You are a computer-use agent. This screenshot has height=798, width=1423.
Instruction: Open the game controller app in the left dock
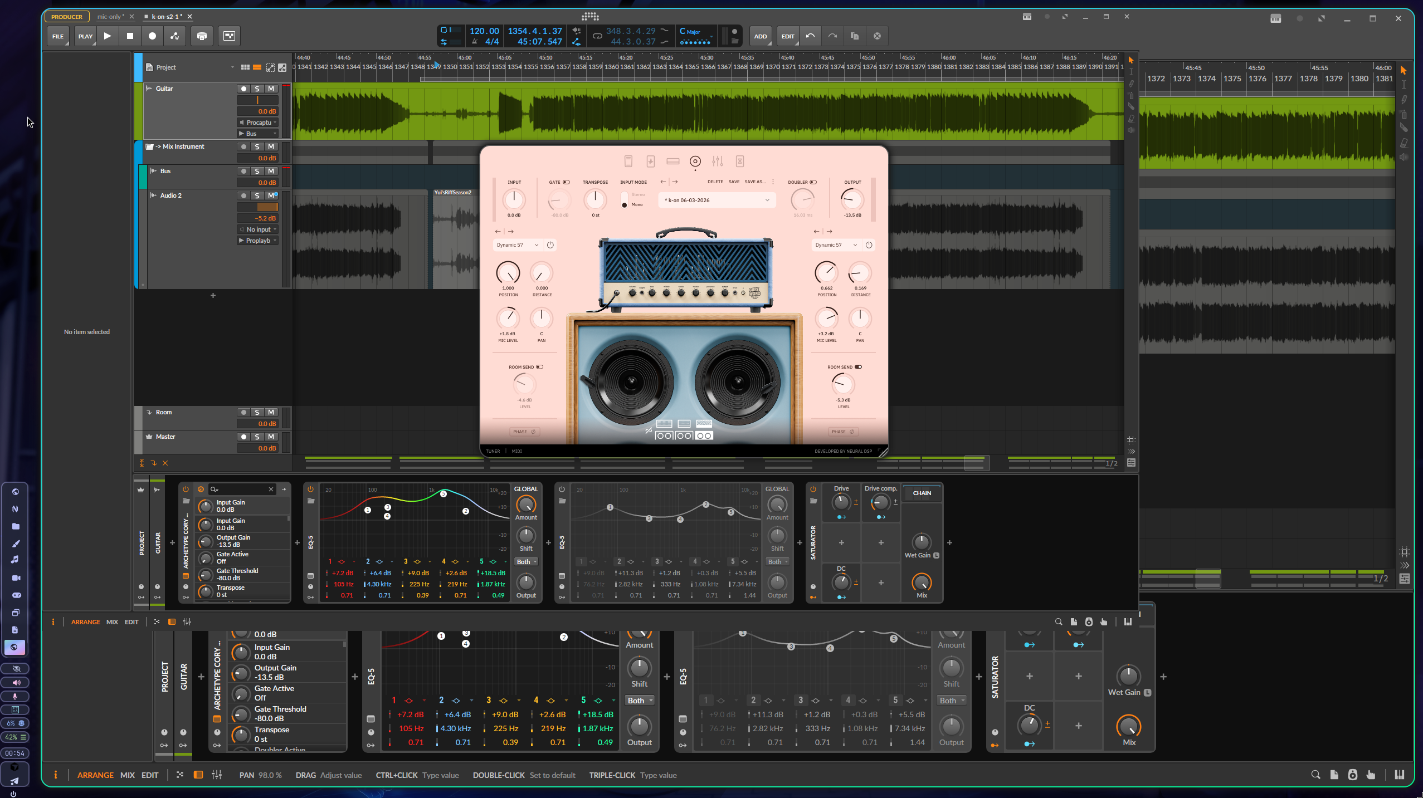16,595
